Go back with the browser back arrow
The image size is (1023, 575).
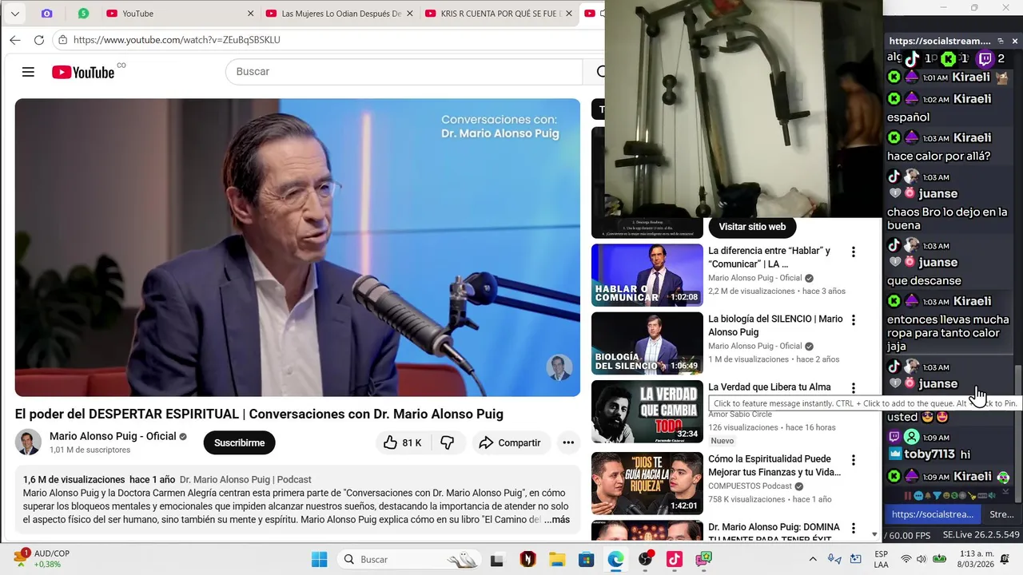[15, 40]
